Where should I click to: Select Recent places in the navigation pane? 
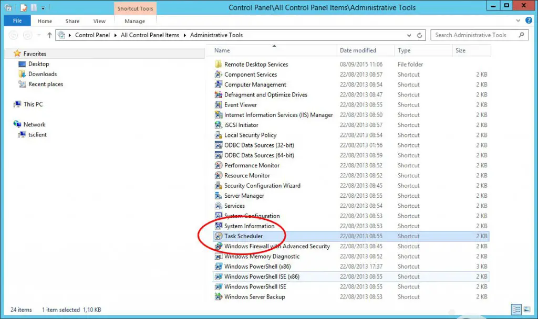pos(46,84)
